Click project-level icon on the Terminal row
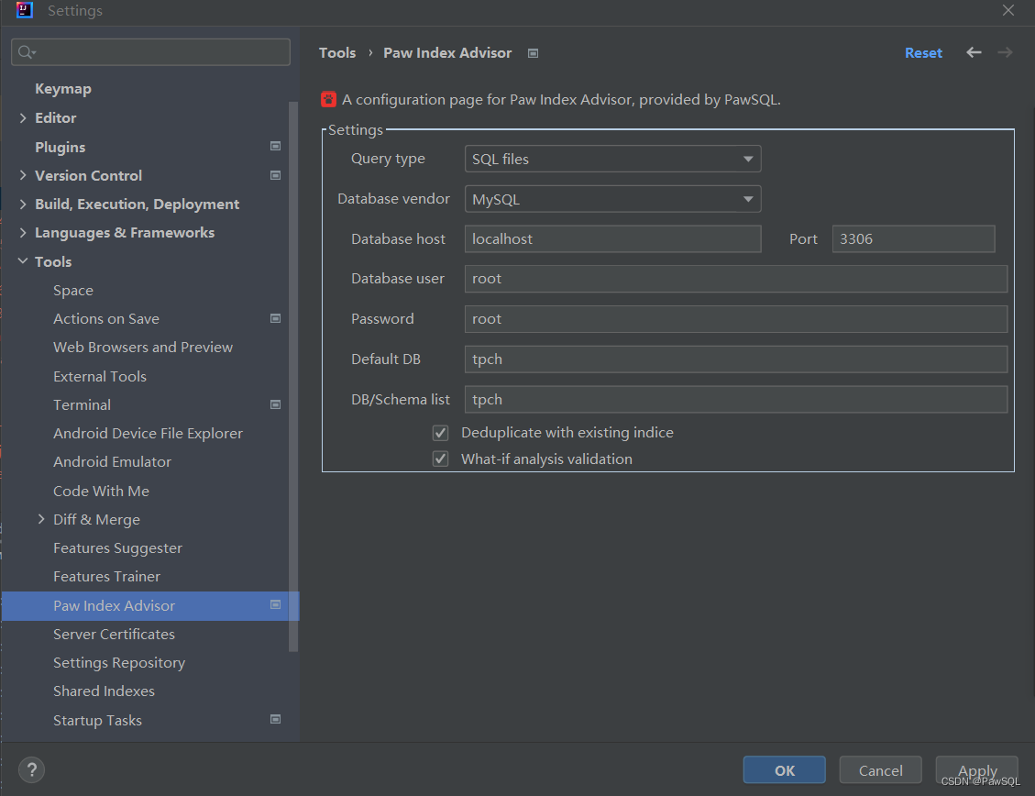1035x796 pixels. click(276, 404)
